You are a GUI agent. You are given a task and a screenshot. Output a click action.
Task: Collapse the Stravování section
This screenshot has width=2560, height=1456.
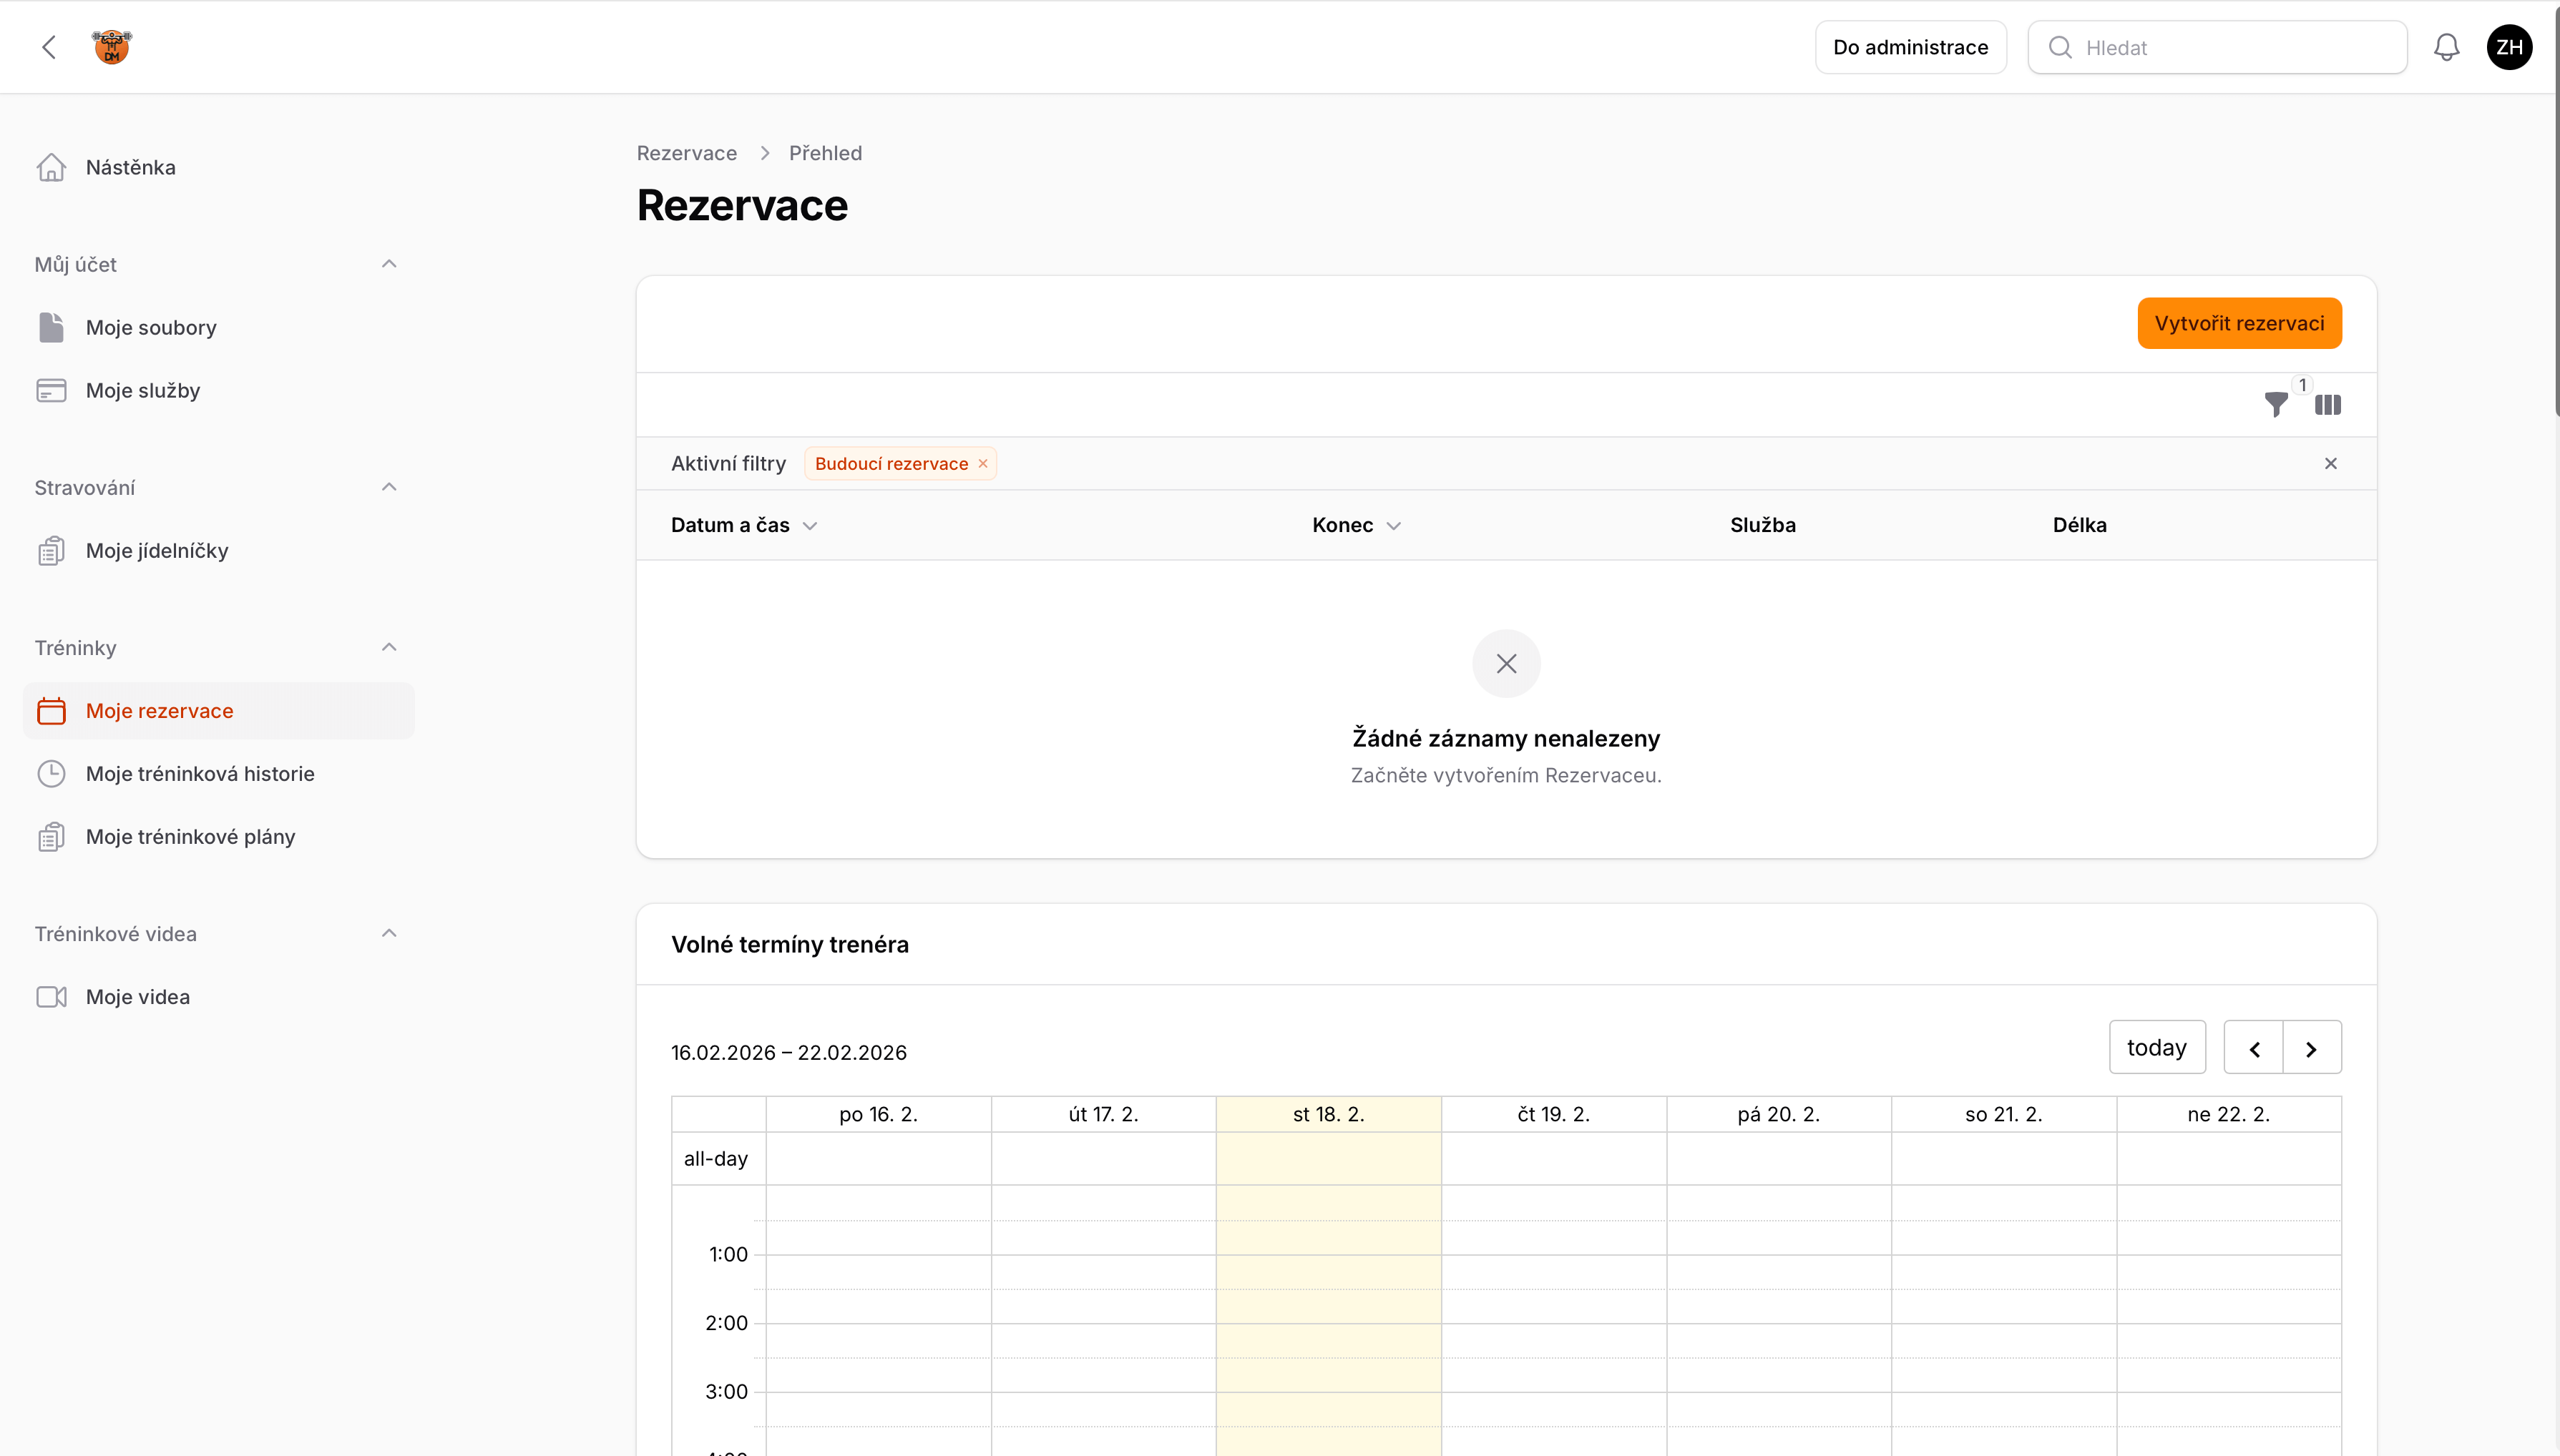[389, 487]
